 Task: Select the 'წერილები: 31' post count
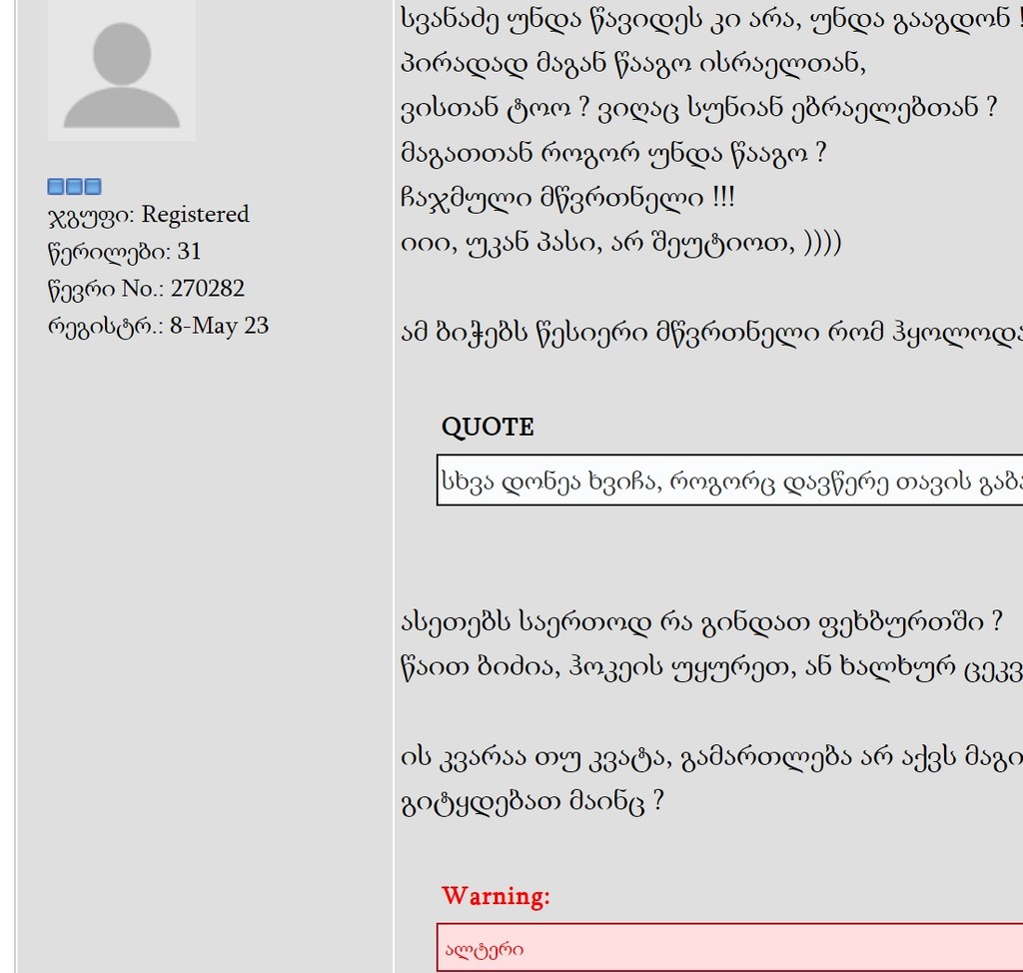pyautogui.click(x=124, y=252)
